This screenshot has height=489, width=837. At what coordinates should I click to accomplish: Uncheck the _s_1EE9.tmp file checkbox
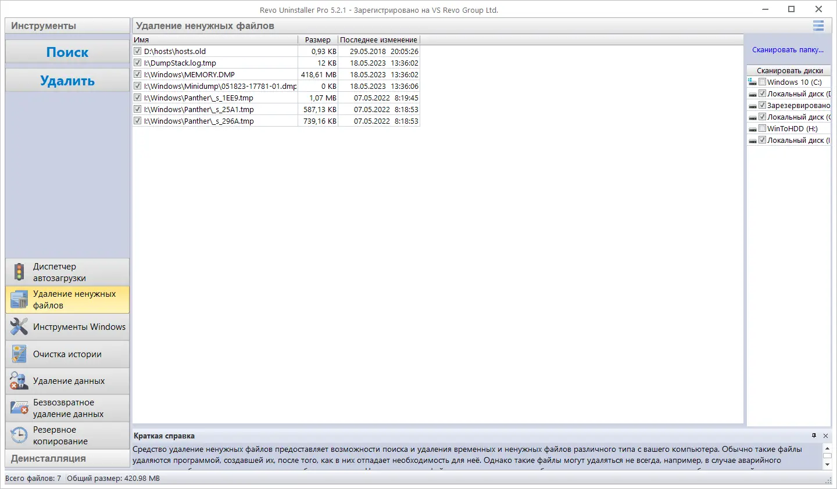point(138,98)
